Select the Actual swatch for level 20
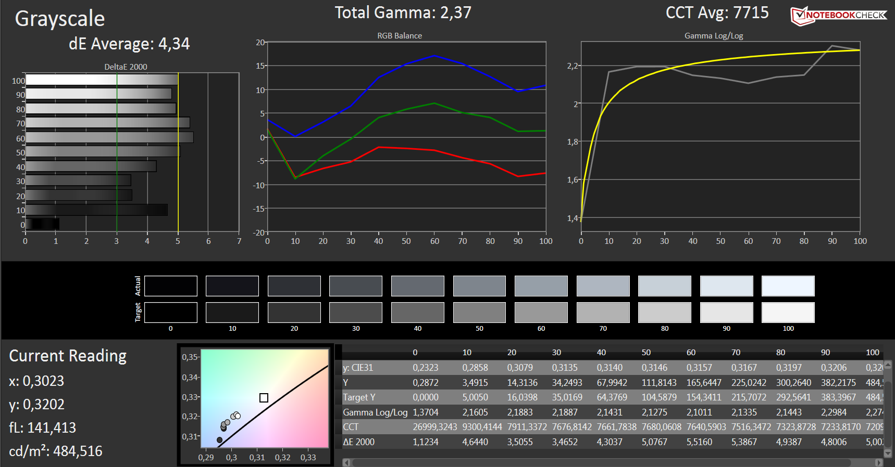 click(x=294, y=286)
